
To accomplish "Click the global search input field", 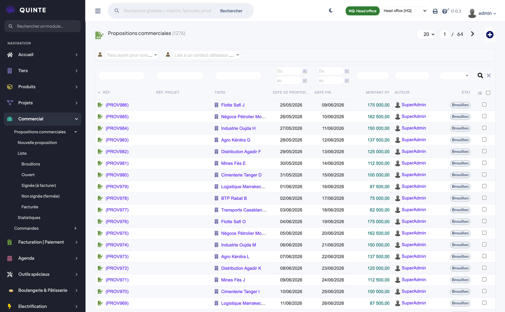I will click(x=167, y=11).
